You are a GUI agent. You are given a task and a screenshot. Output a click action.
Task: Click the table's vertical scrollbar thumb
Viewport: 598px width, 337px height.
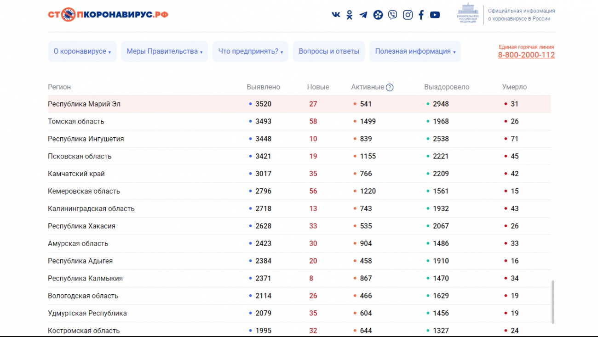point(553,302)
